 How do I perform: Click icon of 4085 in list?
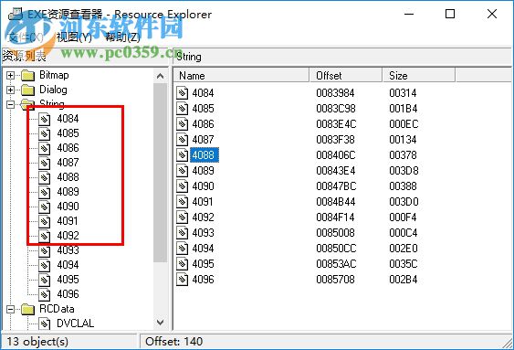coord(183,109)
